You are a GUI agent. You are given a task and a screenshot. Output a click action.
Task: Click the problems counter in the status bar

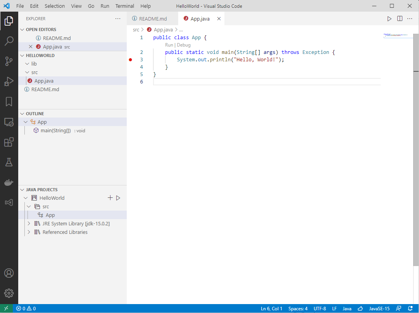(26, 308)
